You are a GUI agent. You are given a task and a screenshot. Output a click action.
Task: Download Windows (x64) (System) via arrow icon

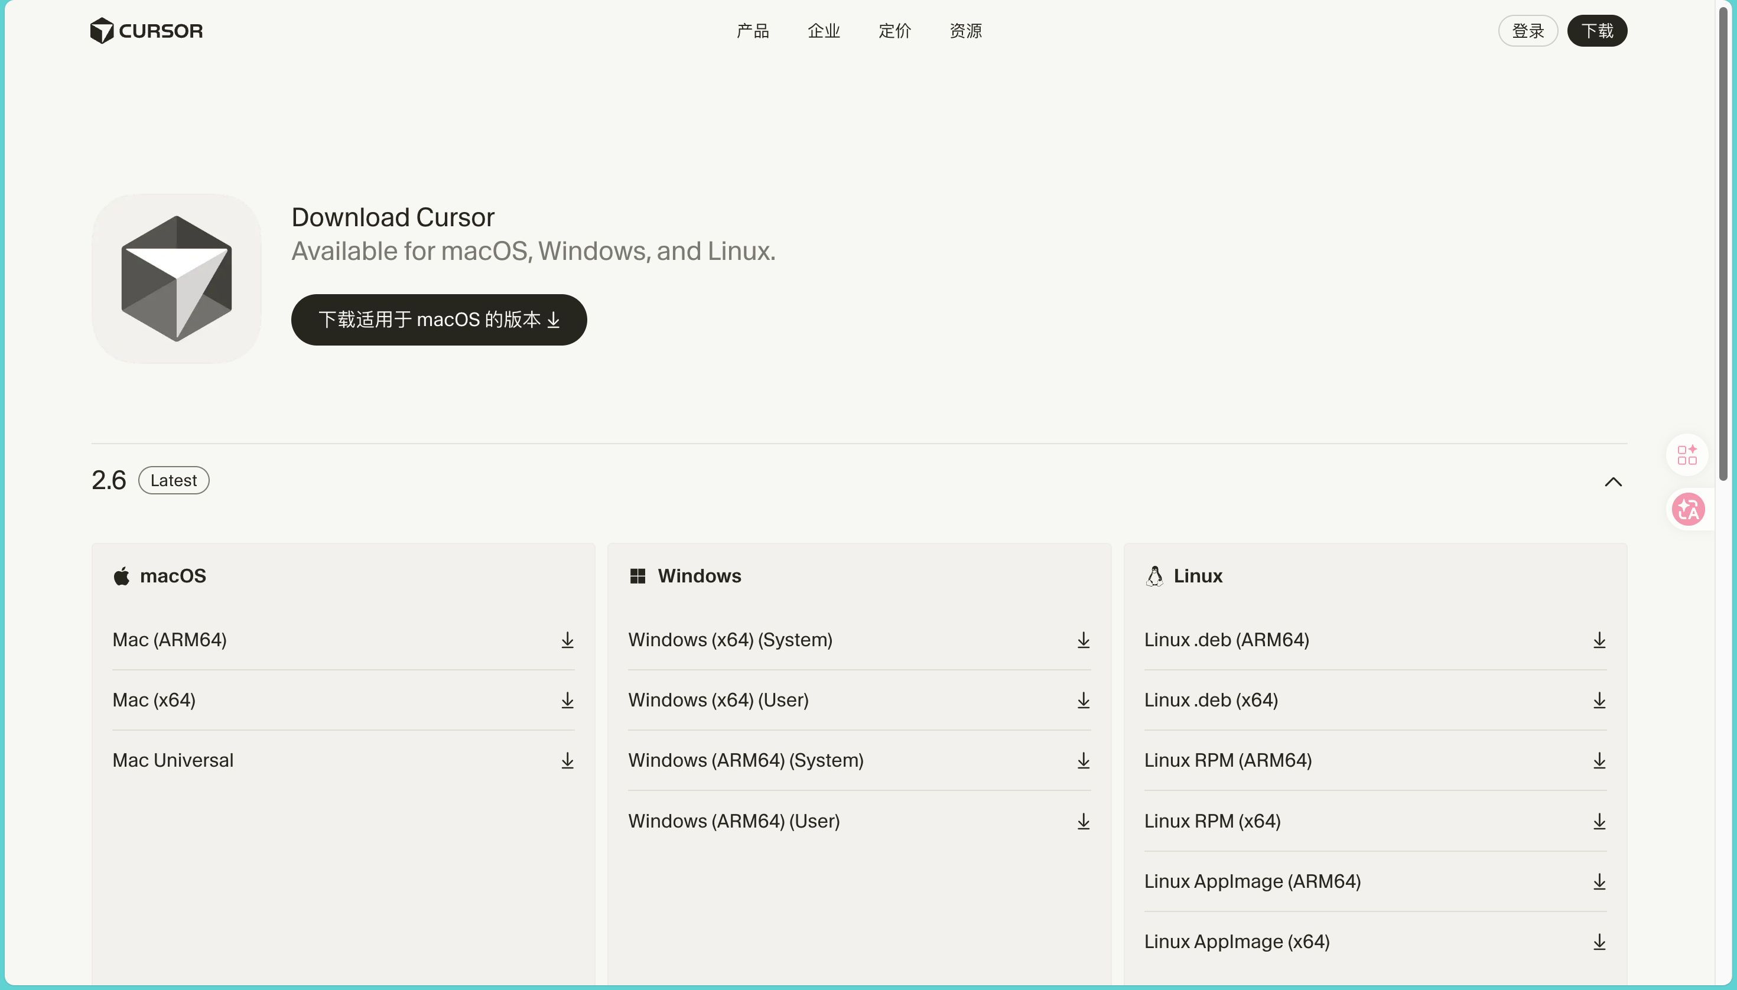tap(1083, 640)
